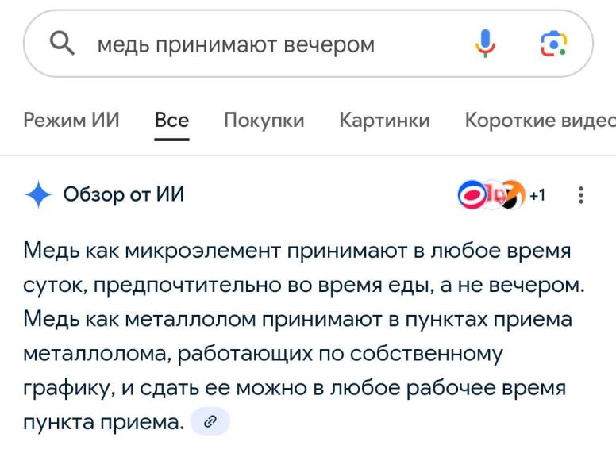Open Google Lens camera search
Screen dimensions: 616x476
coord(553,44)
